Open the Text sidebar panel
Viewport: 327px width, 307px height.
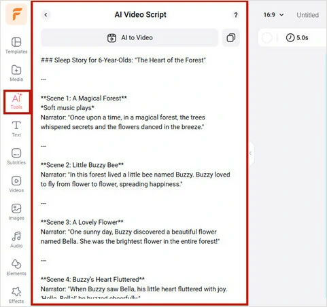16,129
